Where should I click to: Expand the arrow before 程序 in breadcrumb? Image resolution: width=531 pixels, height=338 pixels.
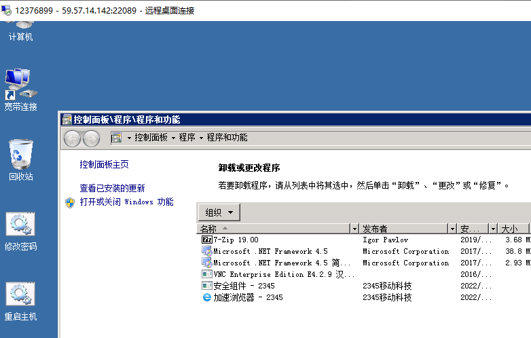click(173, 138)
